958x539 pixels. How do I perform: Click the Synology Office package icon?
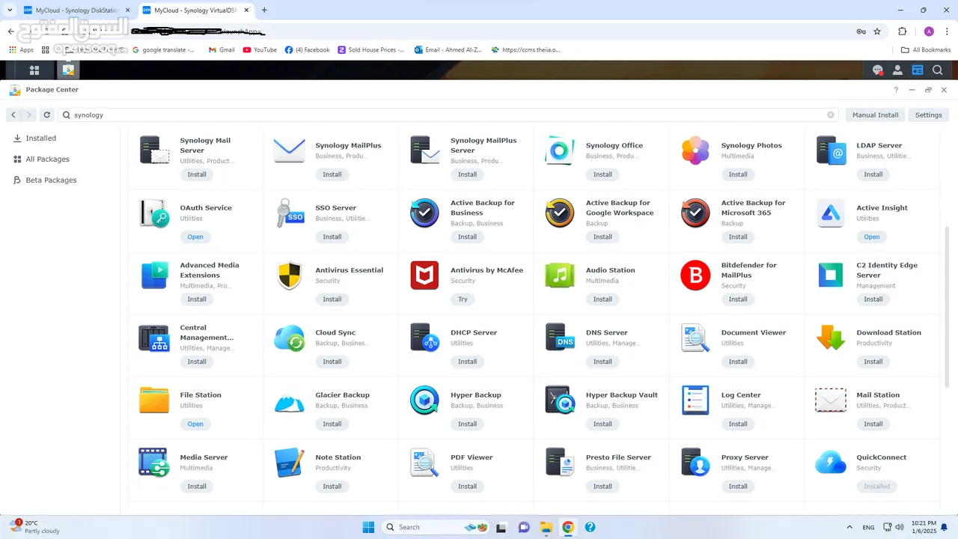point(560,150)
